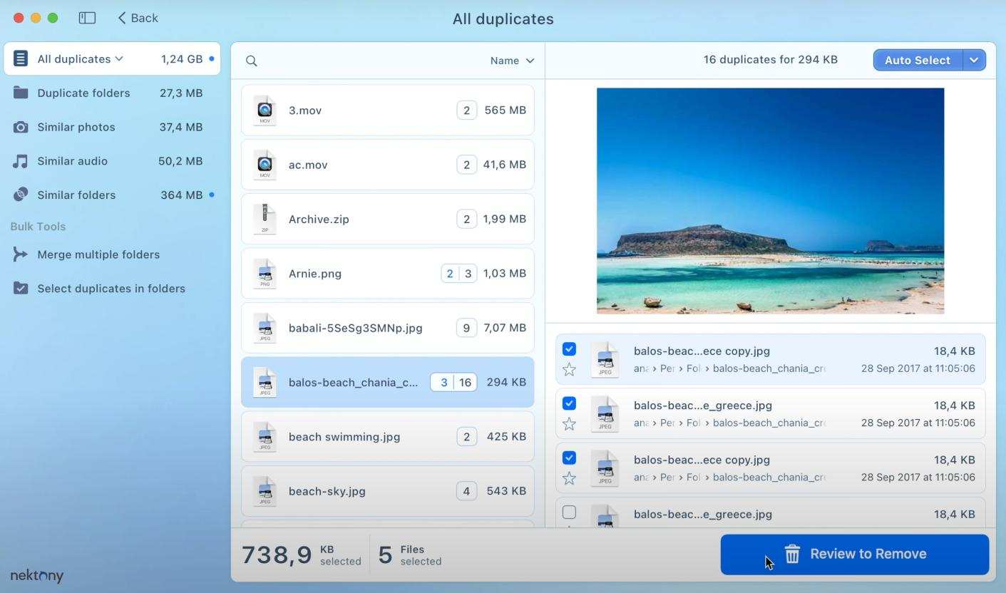This screenshot has width=1006, height=593.
Task: Select the All duplicates list icon in sidebar
Action: [21, 58]
